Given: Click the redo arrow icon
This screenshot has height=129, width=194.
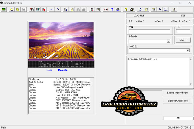Looking at the screenshot, I should pos(58,9).
